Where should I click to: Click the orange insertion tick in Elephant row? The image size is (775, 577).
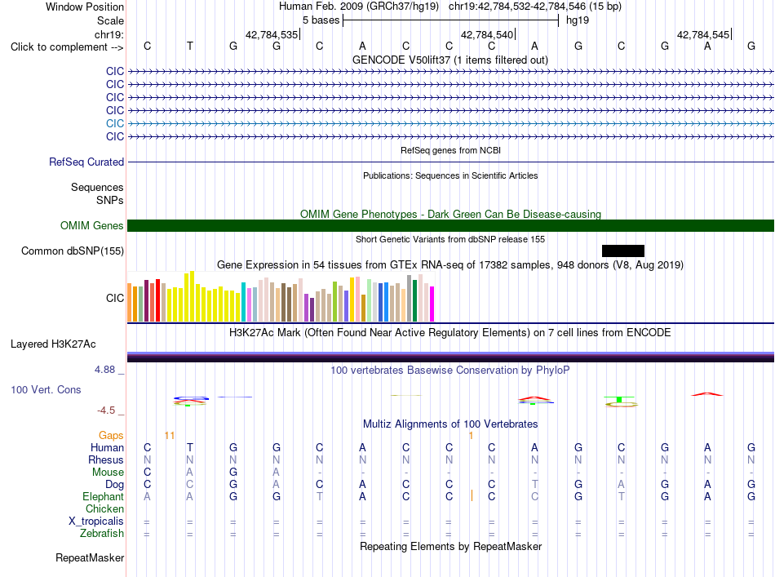[x=472, y=495]
